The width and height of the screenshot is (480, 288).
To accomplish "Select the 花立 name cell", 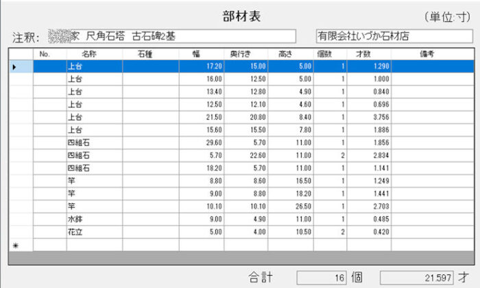I will [94, 232].
